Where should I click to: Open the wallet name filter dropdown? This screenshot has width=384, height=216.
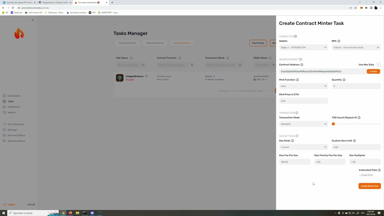265,65
